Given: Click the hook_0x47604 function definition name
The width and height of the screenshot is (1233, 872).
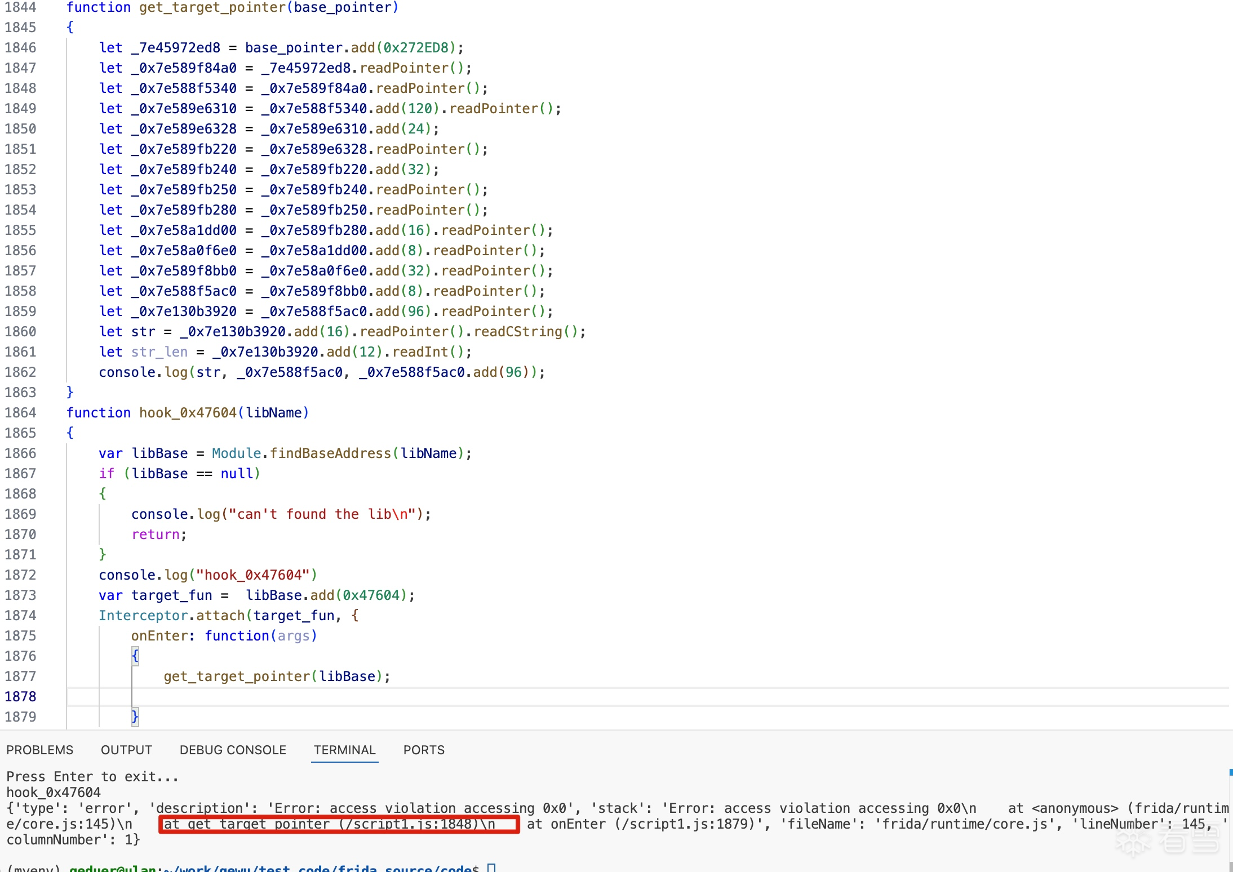Looking at the screenshot, I should (x=188, y=413).
